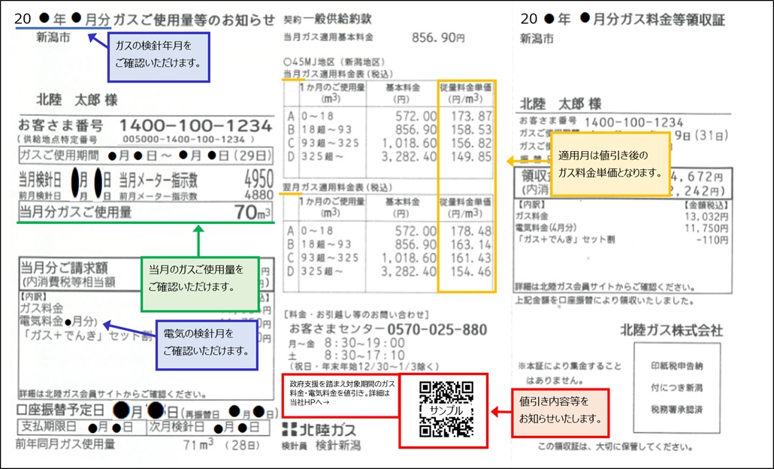Select the current meter reading 4950
Screen dimensions: 774x469
pyautogui.click(x=259, y=178)
